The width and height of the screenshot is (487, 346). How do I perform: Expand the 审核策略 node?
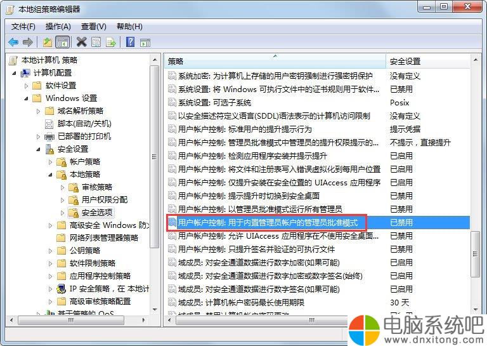63,187
